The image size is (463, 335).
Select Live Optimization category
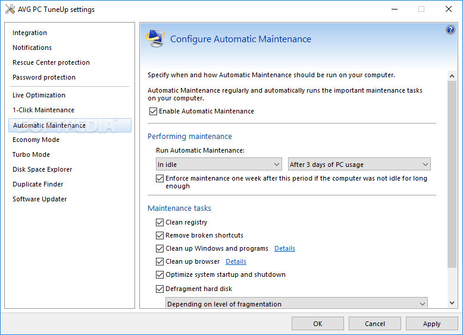pos(39,95)
